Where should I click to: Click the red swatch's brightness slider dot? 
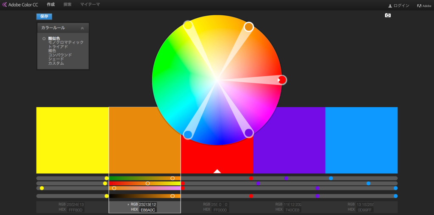pyautogui.click(x=251, y=196)
